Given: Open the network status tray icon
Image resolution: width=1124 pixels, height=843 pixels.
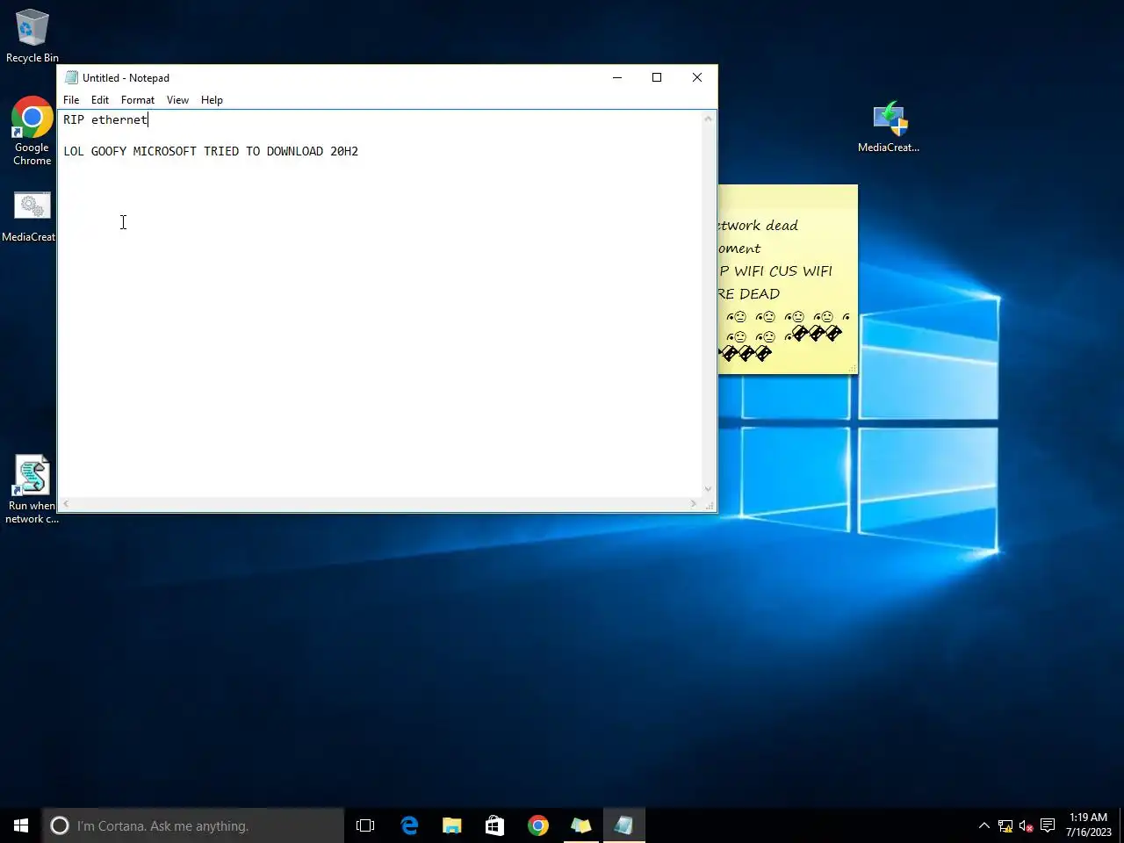Looking at the screenshot, I should coord(1005,825).
